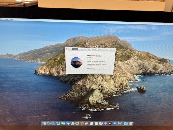This screenshot has height=130, width=173.
Task: Open the Notes app icon
Action: point(96,123)
